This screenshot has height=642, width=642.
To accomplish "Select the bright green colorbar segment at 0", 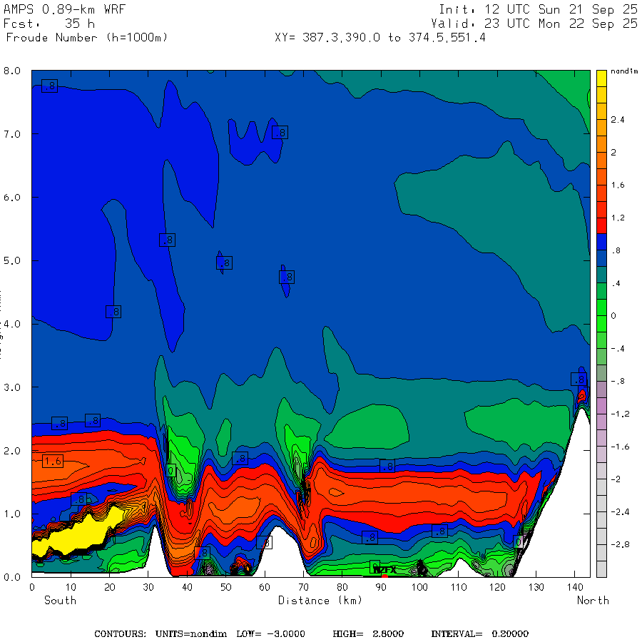I will (601, 322).
